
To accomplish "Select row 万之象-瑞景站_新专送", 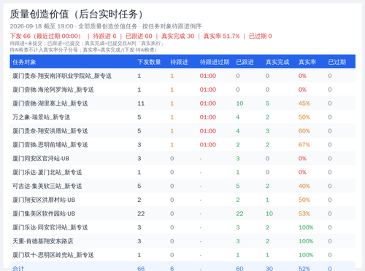I will (182, 117).
